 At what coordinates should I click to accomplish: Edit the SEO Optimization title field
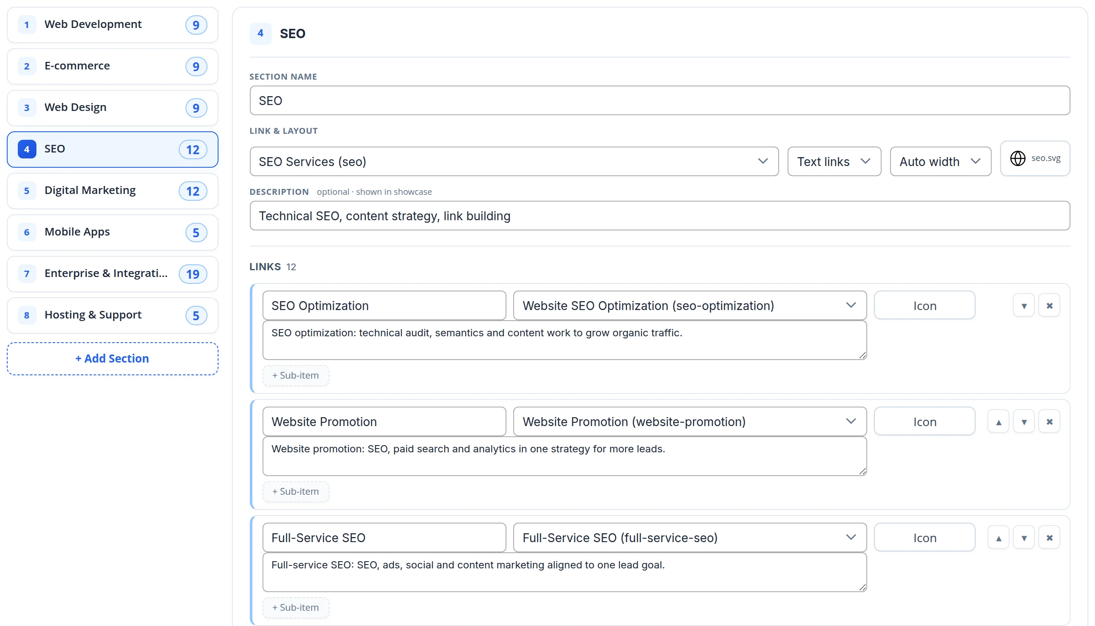[384, 306]
